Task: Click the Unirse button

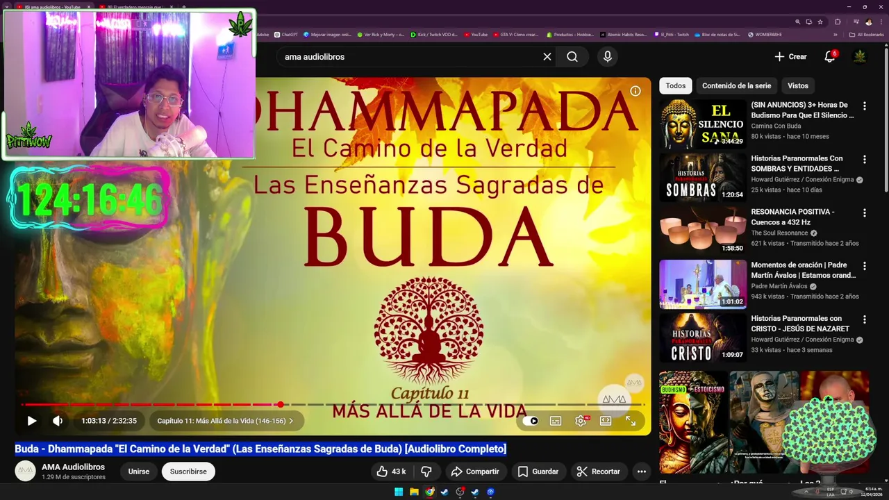Action: 138,472
